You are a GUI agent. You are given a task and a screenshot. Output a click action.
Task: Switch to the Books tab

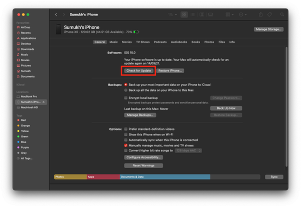[196, 42]
